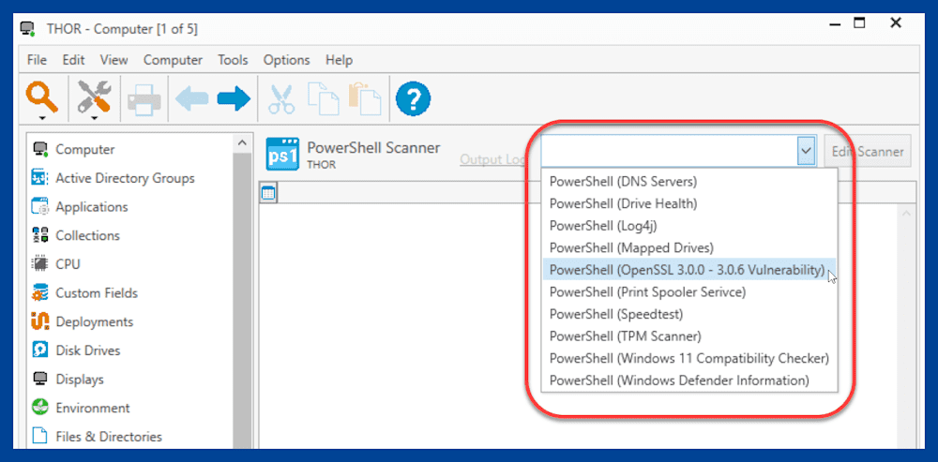This screenshot has width=938, height=462.
Task: Open the Tools menu
Action: click(233, 60)
